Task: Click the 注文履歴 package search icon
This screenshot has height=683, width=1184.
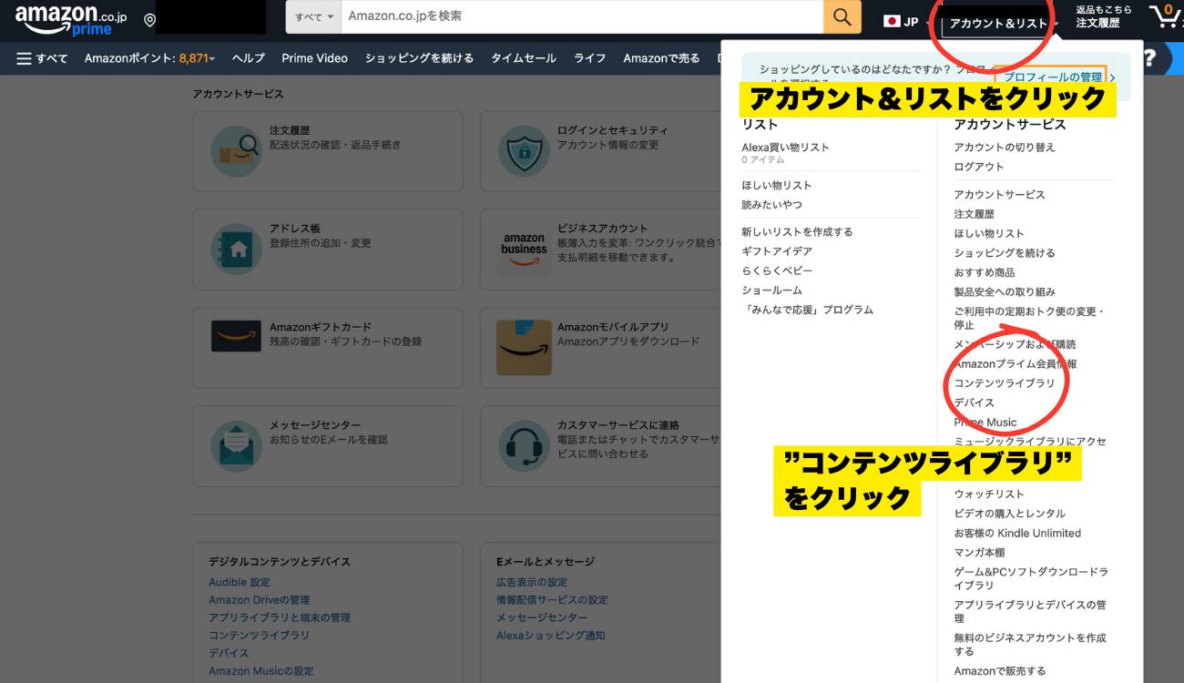Action: [236, 150]
